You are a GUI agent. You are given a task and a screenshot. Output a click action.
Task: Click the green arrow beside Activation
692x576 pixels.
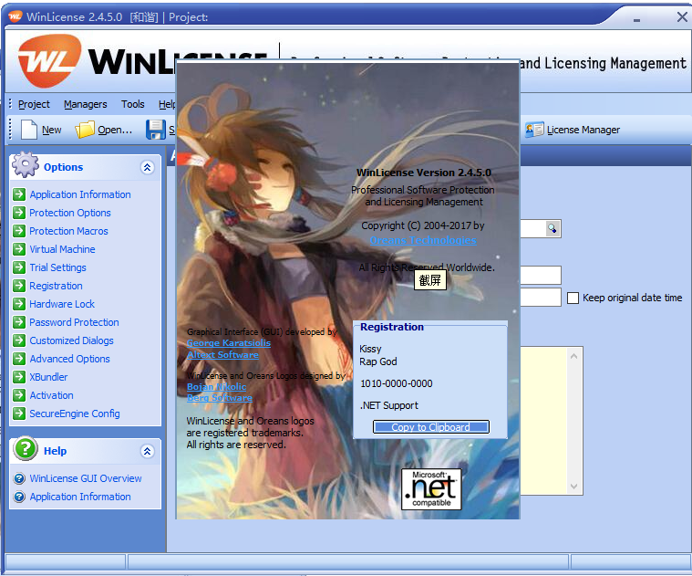pos(19,395)
